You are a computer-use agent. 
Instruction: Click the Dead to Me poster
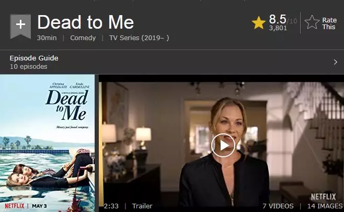[x=48, y=143]
